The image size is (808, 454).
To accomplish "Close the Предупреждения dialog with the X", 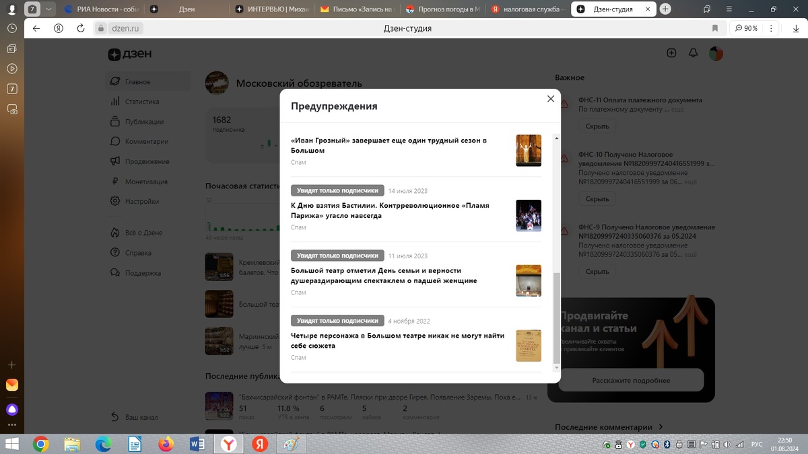I will [x=550, y=99].
